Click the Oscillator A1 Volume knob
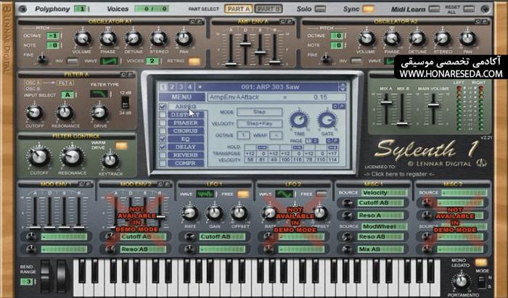The height and width of the screenshot is (298, 508). click(82, 39)
